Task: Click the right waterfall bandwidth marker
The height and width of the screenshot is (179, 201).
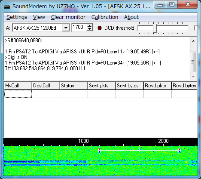Action: tap(179, 150)
